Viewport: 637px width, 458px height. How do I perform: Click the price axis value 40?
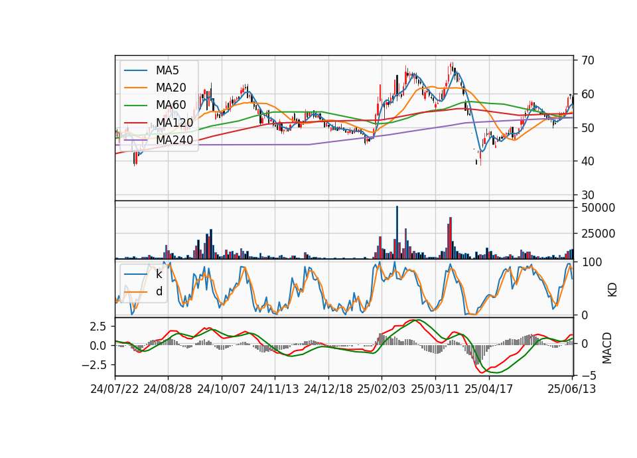pos(588,161)
